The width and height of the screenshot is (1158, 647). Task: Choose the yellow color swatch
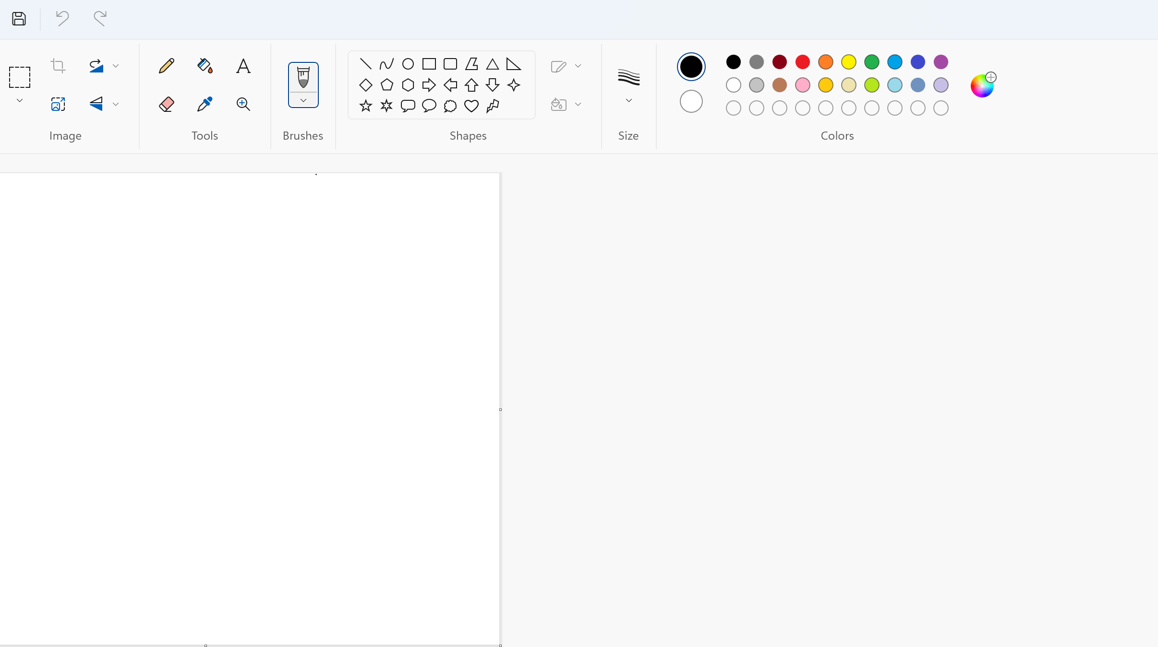tap(849, 62)
